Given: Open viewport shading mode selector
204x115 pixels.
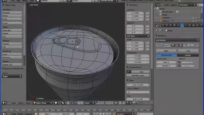Looking at the screenshot, I should click(x=57, y=103).
